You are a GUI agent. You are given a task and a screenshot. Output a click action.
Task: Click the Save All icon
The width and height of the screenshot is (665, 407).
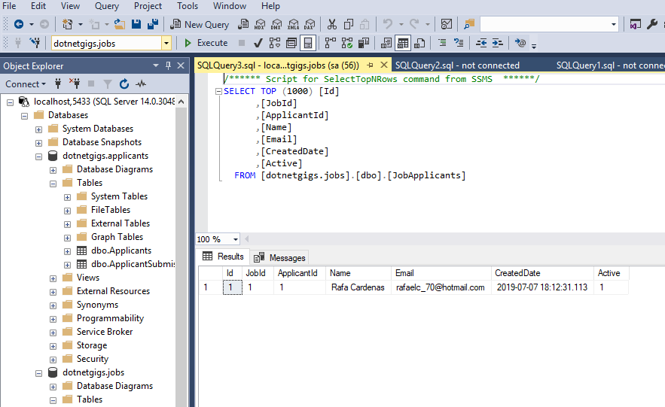pyautogui.click(x=153, y=24)
